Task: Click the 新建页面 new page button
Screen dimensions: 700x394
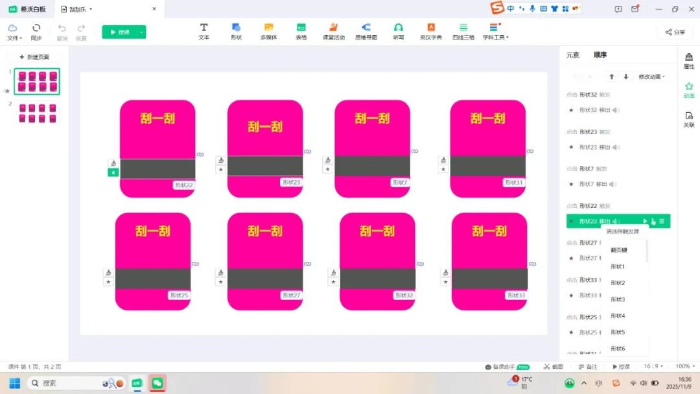Action: (x=34, y=57)
